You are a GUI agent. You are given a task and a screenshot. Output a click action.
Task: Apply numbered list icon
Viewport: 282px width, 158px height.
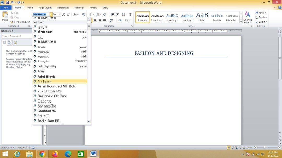(97, 14)
